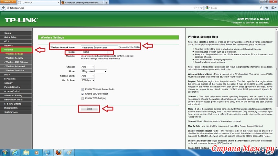This screenshot has height=156, width=278.
Task: Reload the page with the refresh icon
Action: click(201, 8)
